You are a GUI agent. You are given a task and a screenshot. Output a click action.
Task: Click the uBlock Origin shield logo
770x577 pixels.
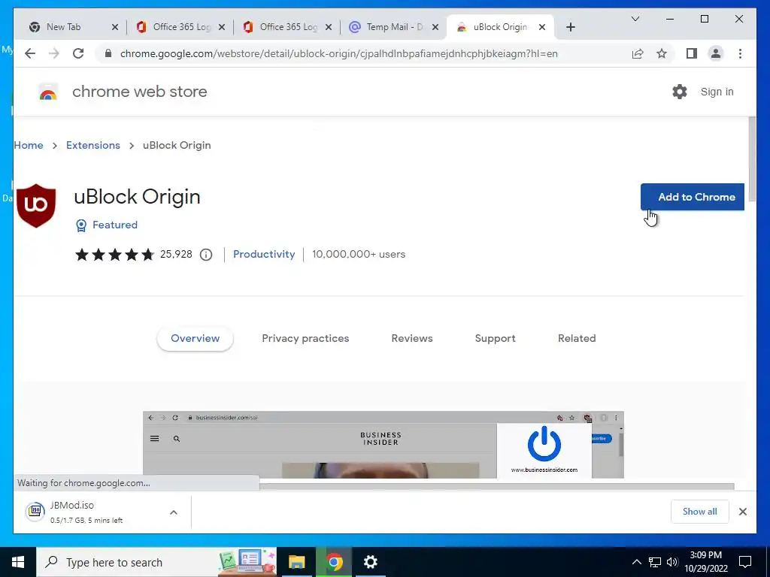(36, 206)
